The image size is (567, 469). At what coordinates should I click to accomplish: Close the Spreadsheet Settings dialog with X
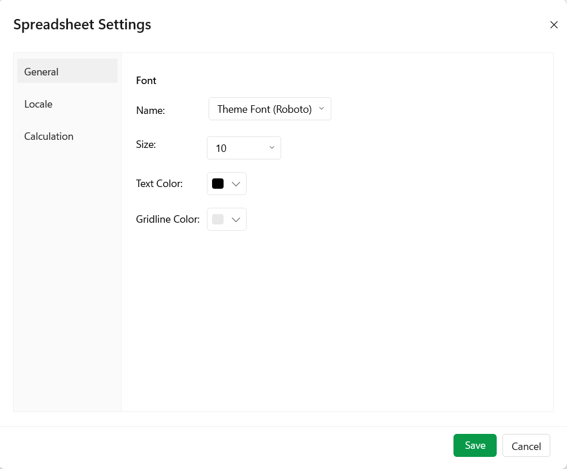[x=554, y=25]
